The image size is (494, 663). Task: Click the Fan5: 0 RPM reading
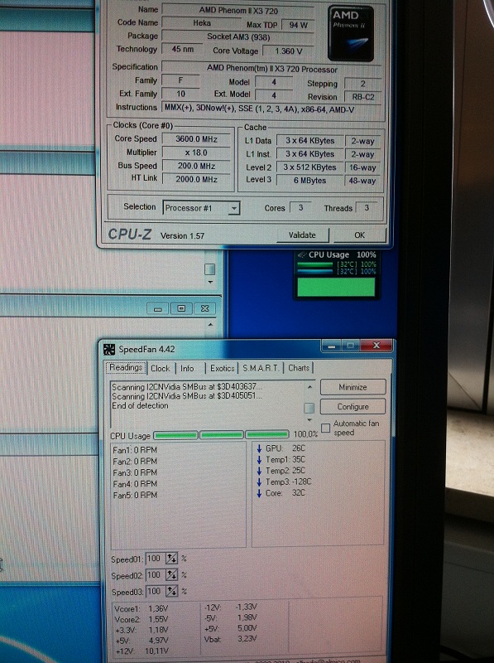click(x=135, y=495)
